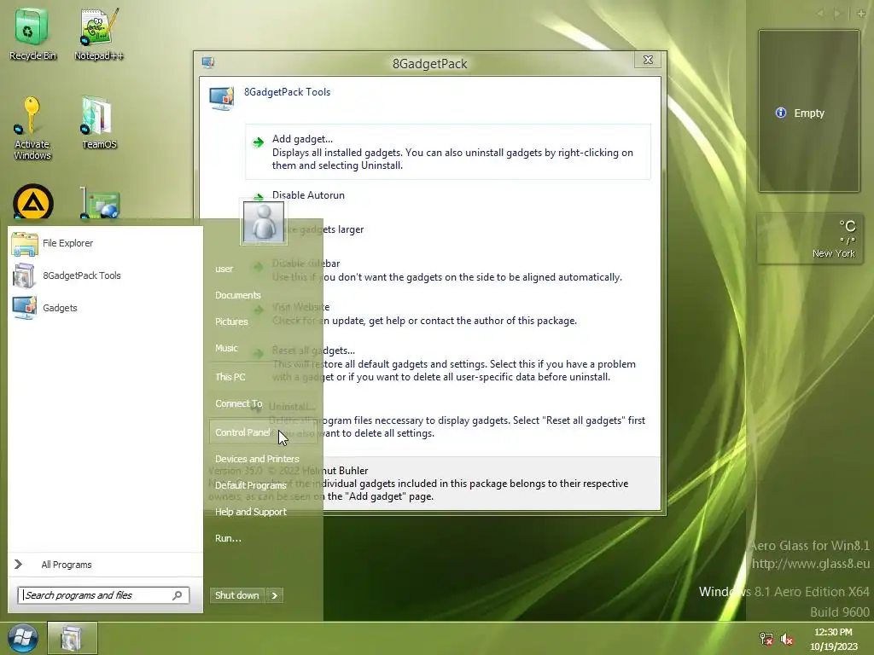The height and width of the screenshot is (655, 874).
Task: Open File Explorer from Start menu
Action: click(x=105, y=243)
